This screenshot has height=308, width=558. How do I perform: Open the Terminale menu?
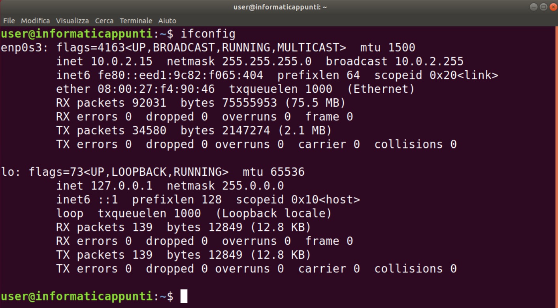coord(136,21)
